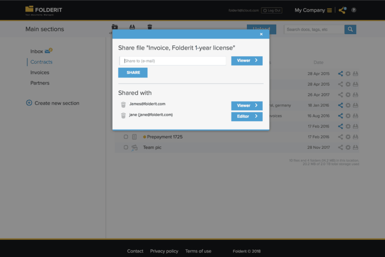Download the Team pic file
The width and height of the screenshot is (385, 257).
[x=355, y=148]
